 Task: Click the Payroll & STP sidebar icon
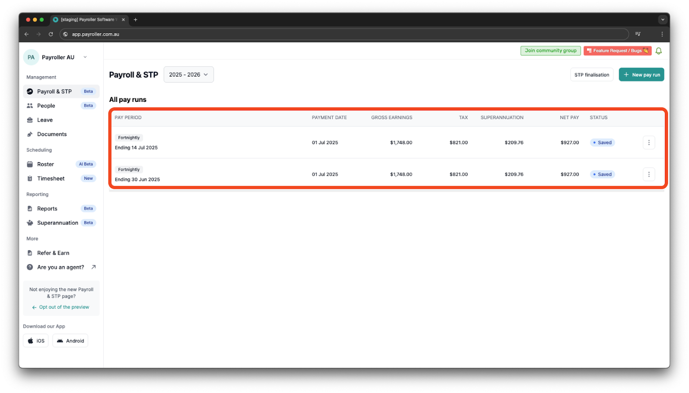30,91
